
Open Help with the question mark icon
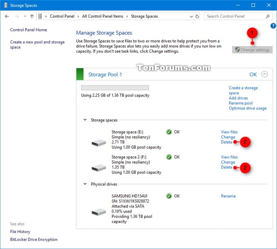(273, 26)
